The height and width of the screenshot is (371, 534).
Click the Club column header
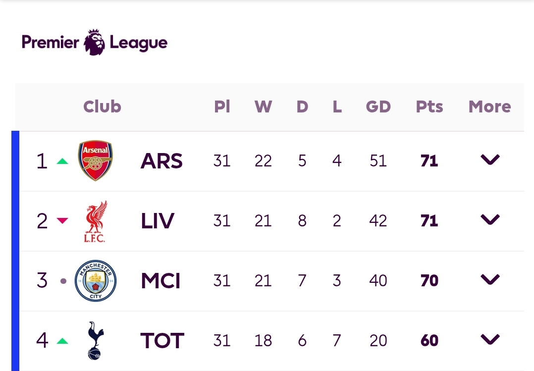102,106
